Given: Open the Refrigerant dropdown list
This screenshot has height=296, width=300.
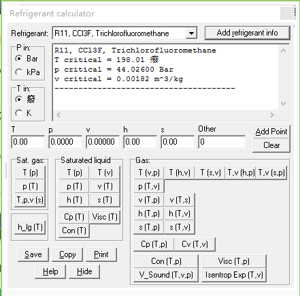Looking at the screenshot, I should 191,33.
